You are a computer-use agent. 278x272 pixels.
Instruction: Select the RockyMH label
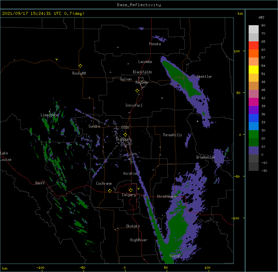tap(79, 73)
